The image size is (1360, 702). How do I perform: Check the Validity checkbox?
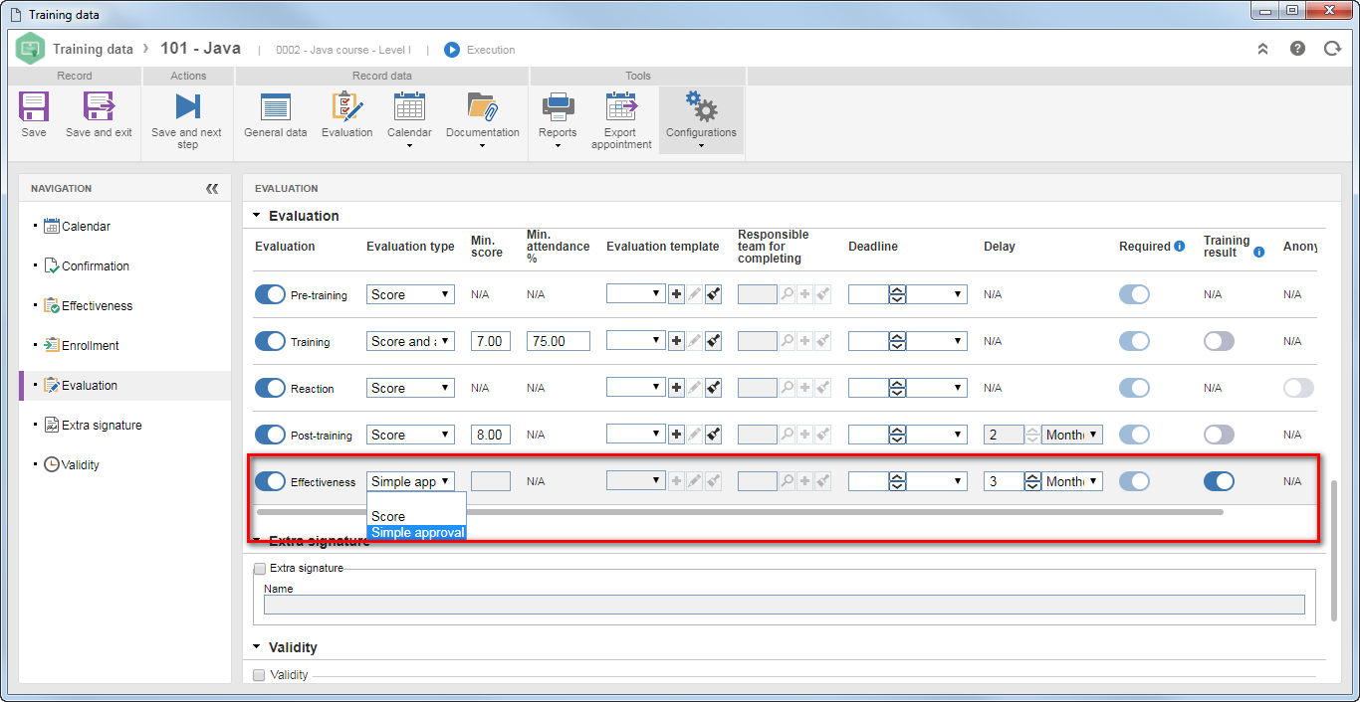click(x=259, y=675)
